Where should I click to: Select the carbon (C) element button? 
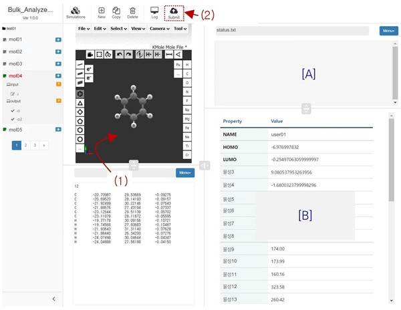point(187,73)
